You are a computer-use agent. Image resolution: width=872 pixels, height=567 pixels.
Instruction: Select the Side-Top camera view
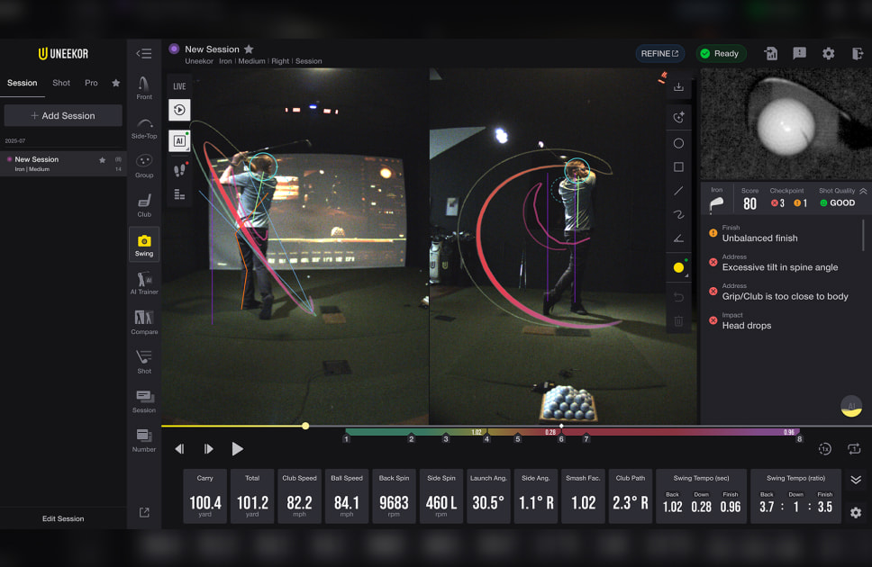click(x=144, y=128)
